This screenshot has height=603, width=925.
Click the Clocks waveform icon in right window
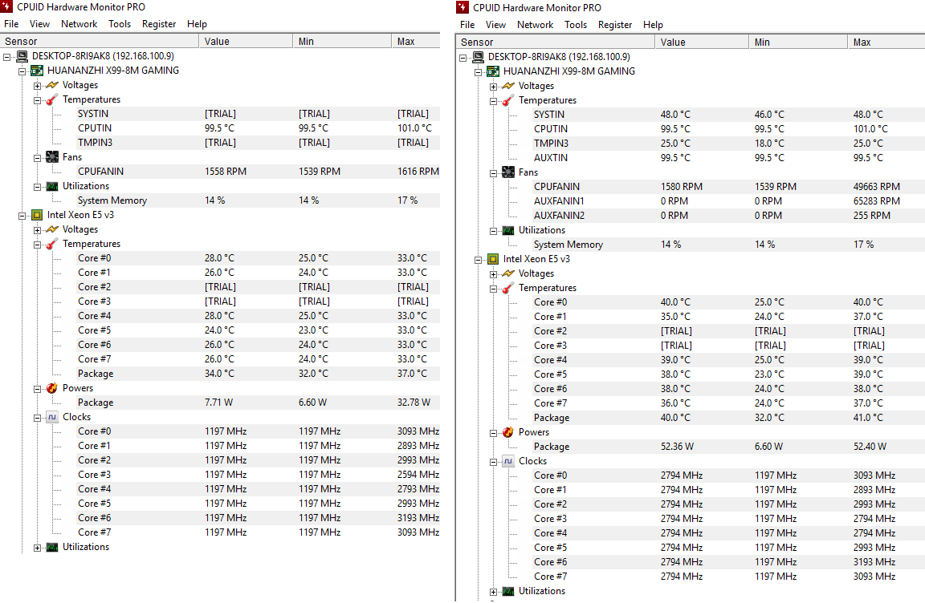(x=508, y=461)
